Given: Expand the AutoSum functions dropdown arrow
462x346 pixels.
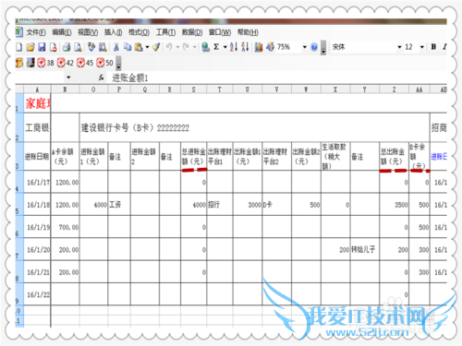Looking at the screenshot, I should (x=225, y=47).
